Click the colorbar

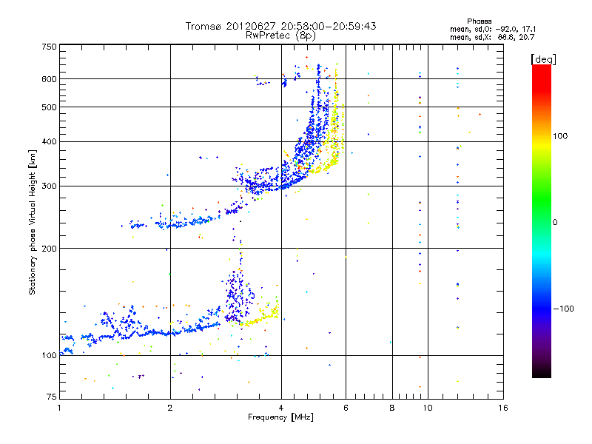[542, 221]
